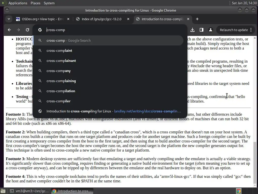Click the forward navigation arrow
Screen dimensions: 258x194
point(18,30)
